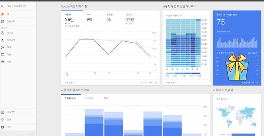Click the Sessions change percentage 12.5%

(129, 23)
